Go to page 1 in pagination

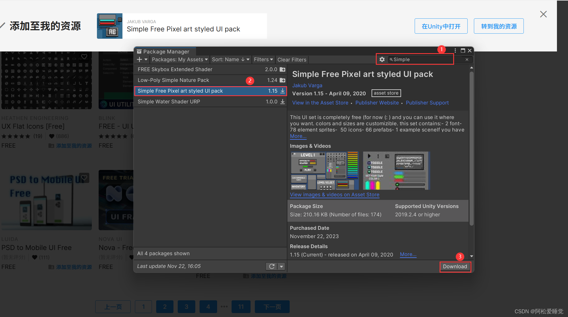tap(143, 307)
